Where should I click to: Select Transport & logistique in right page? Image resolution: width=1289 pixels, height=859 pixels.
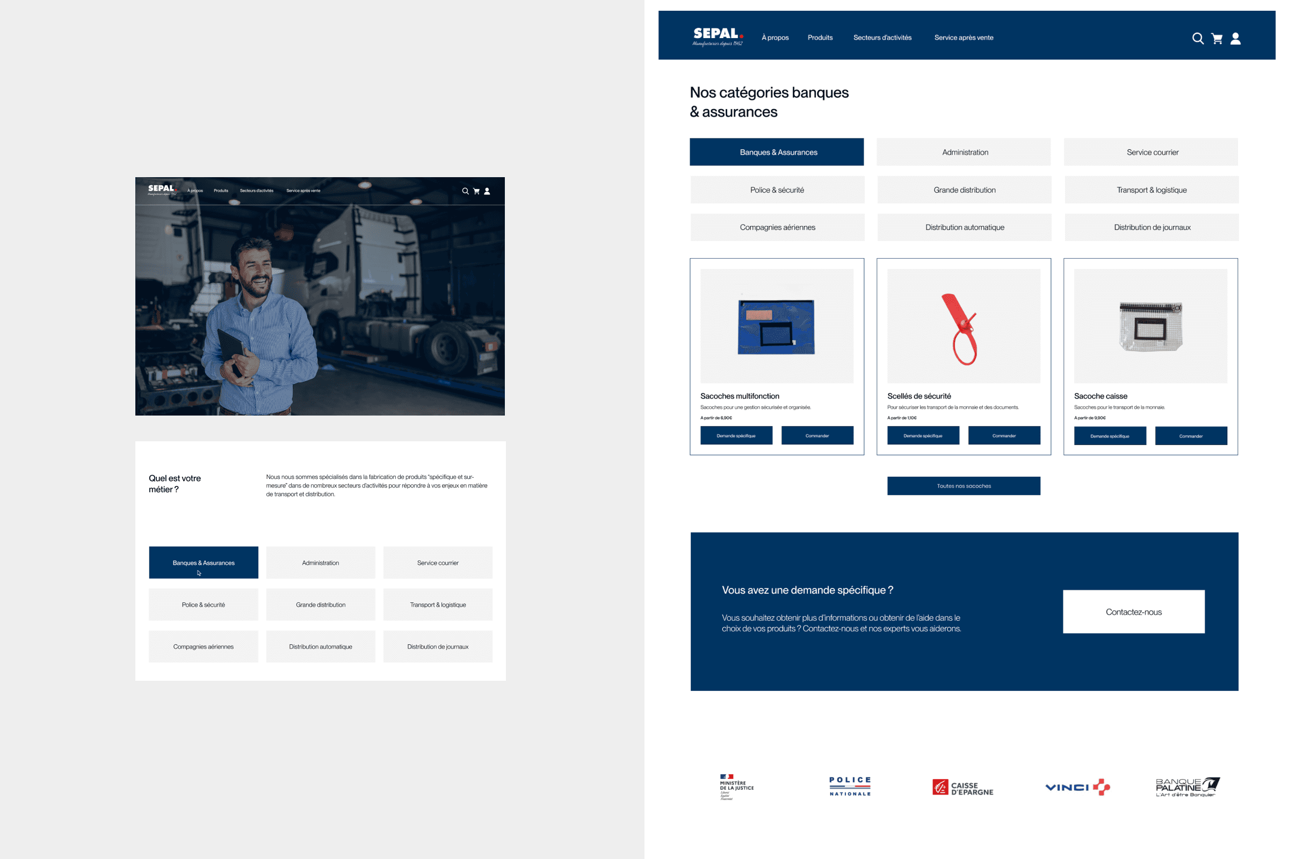click(x=1152, y=190)
